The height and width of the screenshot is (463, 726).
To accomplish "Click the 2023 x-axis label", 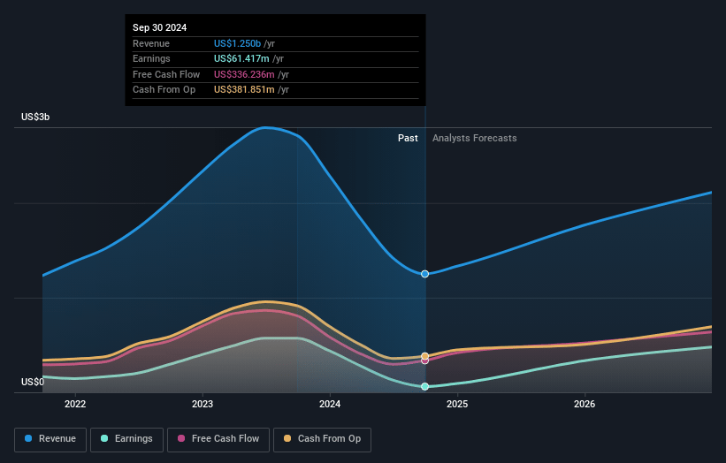I will click(x=203, y=404).
